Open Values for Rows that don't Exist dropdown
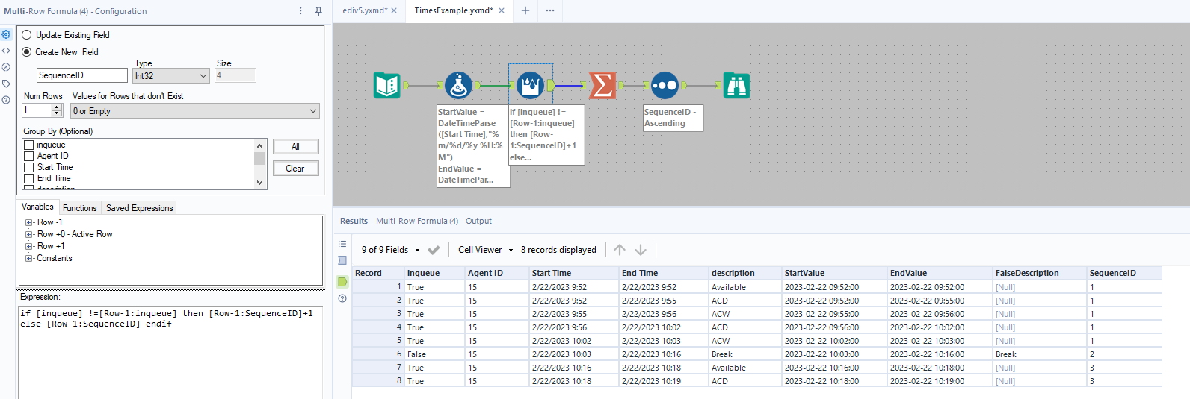 [x=195, y=111]
